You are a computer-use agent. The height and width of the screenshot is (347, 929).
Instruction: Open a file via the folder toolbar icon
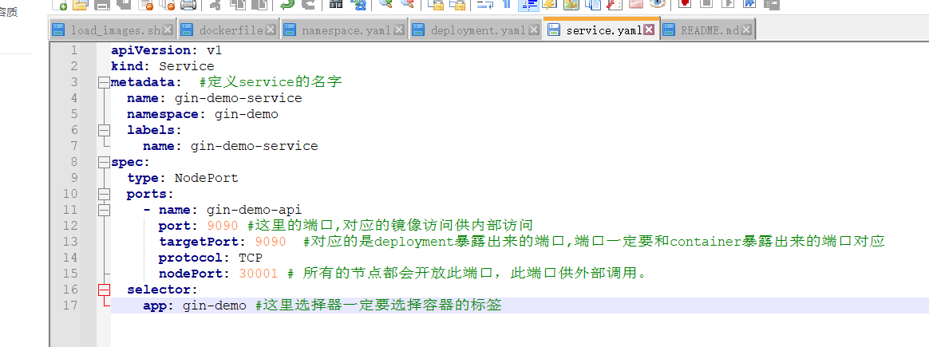click(80, 5)
